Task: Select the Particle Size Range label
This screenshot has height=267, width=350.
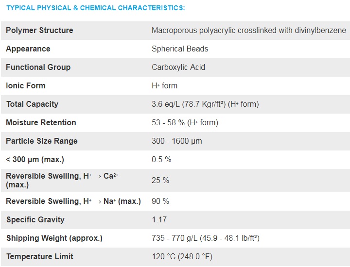Action: tap(42, 141)
